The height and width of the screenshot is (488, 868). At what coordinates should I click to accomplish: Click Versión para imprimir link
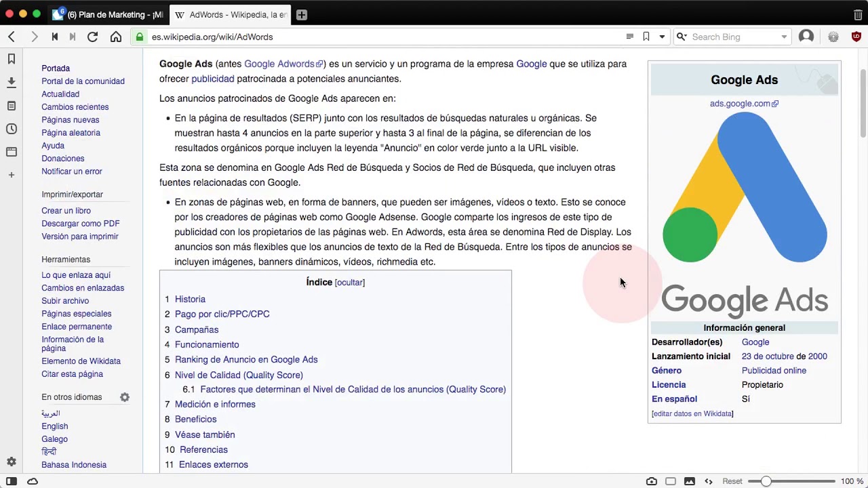(80, 237)
